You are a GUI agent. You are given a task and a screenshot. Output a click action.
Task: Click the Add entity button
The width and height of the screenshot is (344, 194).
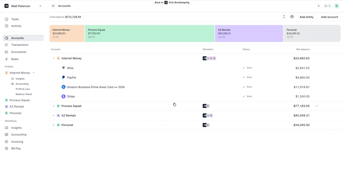[306, 17]
